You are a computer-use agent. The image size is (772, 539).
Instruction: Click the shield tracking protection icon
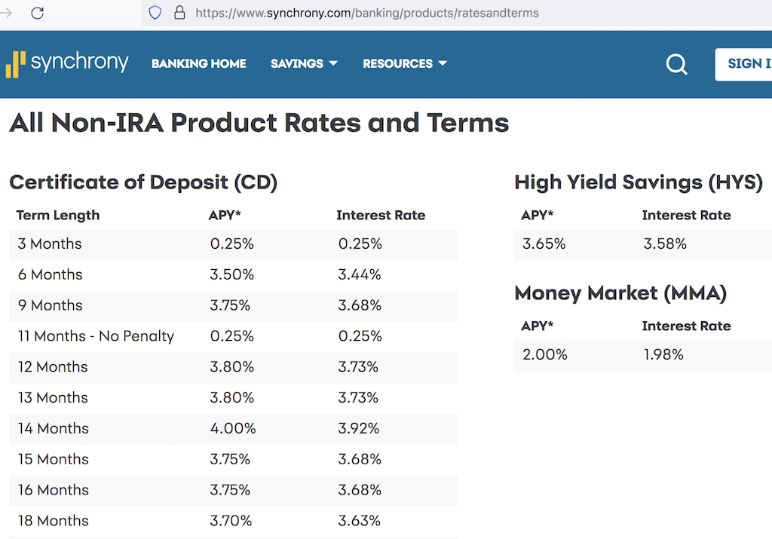[x=155, y=12]
